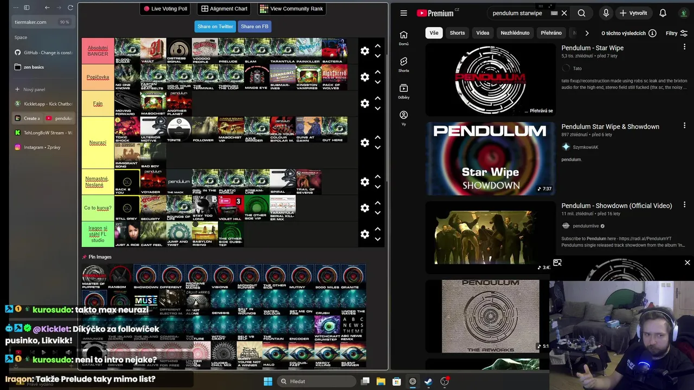Open Steam from the taskbar
Screen dimensions: 694x390
[428, 381]
